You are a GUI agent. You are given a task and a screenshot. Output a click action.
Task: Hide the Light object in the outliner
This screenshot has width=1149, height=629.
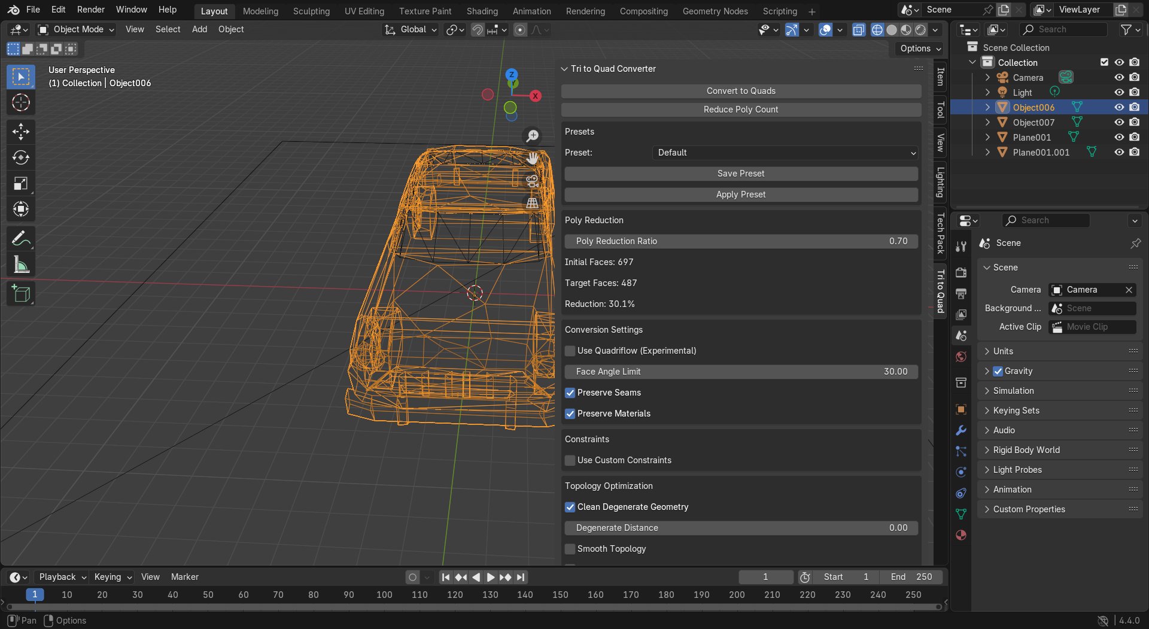click(1118, 92)
